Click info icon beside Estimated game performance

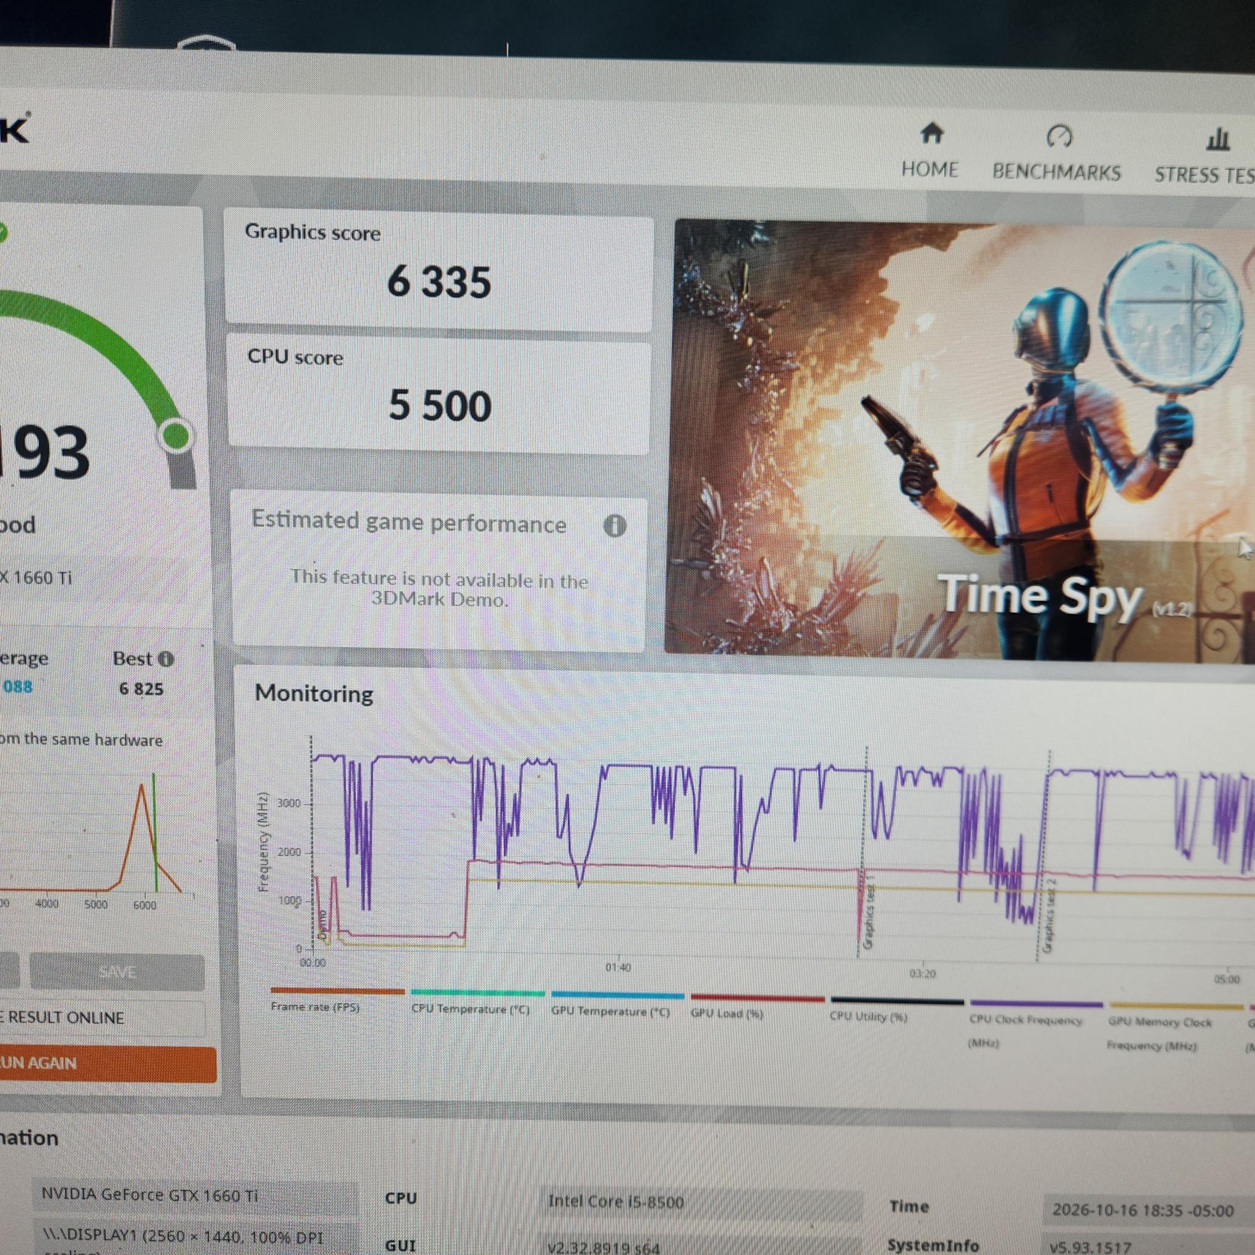[x=615, y=525]
